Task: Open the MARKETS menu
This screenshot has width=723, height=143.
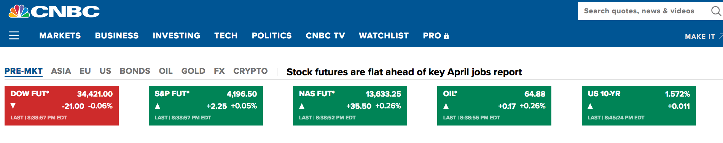Action: tap(60, 36)
